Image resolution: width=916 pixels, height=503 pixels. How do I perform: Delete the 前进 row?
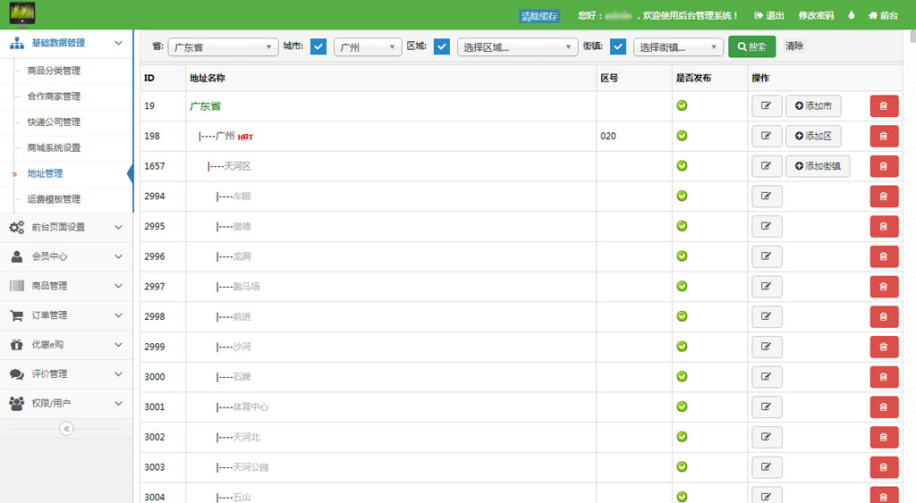[884, 316]
